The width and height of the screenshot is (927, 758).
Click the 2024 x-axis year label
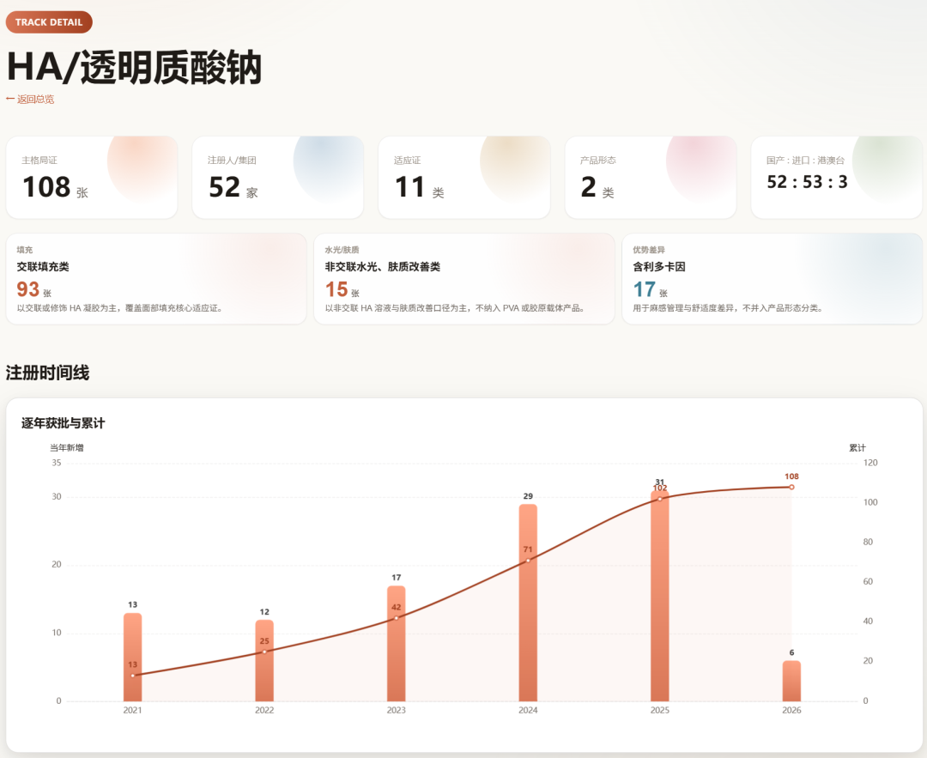528,710
